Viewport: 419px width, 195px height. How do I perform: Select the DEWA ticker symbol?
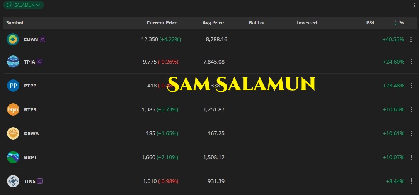[x=31, y=133]
